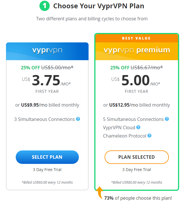Click help icon beside 5 Simultaneous Connections
186x202 pixels.
[x=167, y=119]
